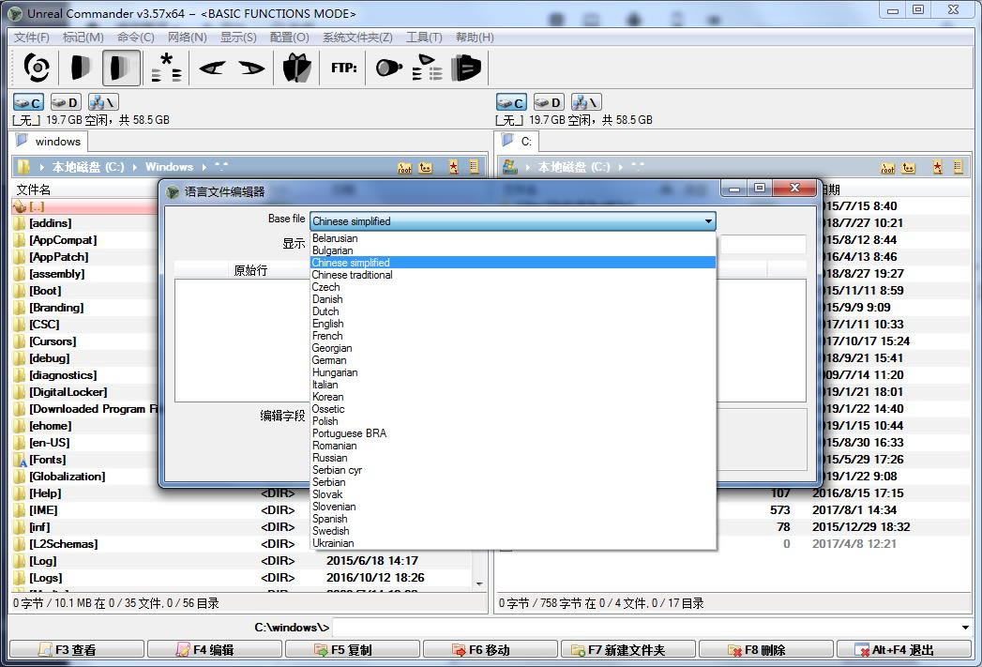Click the gift-box pack icon in the toolbar

click(297, 68)
